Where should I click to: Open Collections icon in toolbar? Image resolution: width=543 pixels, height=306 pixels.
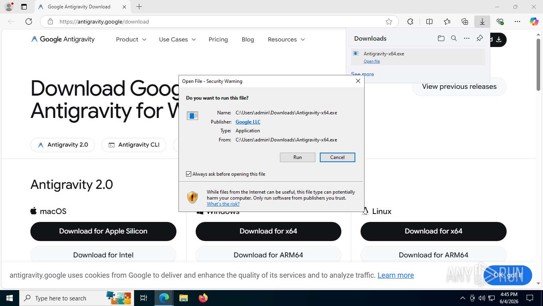point(465,22)
